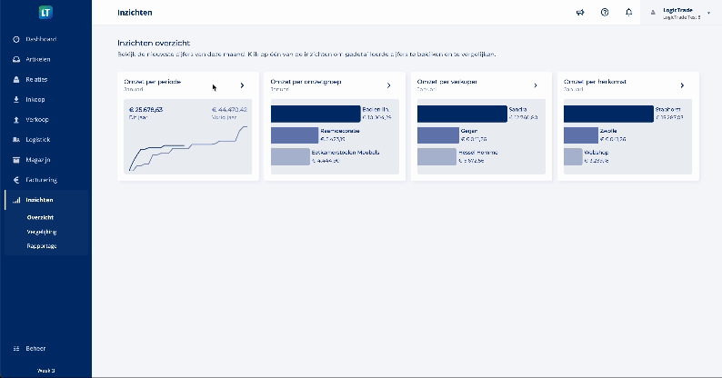
Task: Expand Omzet per omzetgroep with chevron
Action: click(388, 85)
